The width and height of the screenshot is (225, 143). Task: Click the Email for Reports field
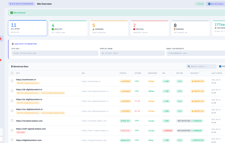(196, 53)
